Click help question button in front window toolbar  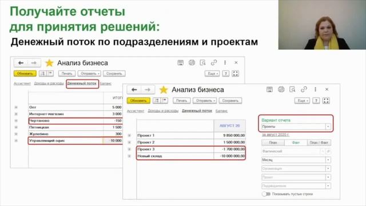(316, 101)
